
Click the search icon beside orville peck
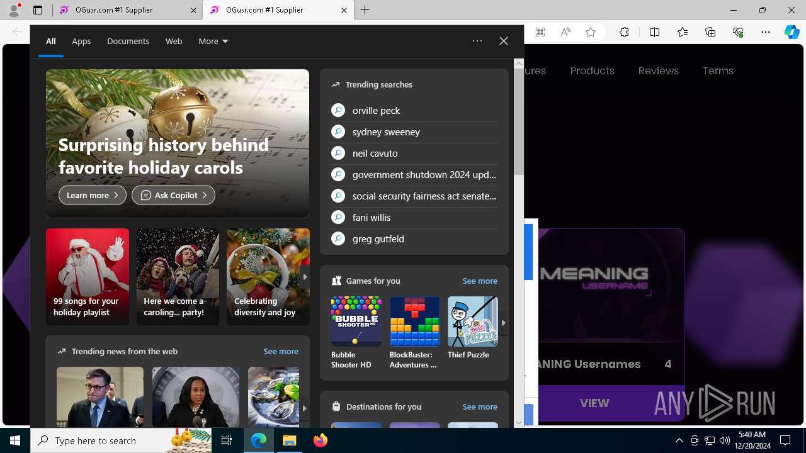pos(338,110)
